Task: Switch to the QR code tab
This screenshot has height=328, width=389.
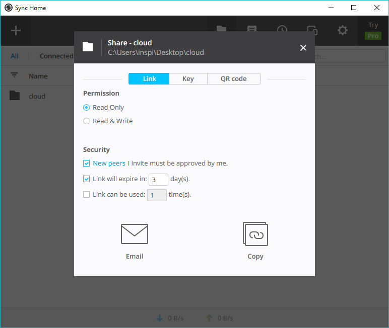Action: [234, 79]
